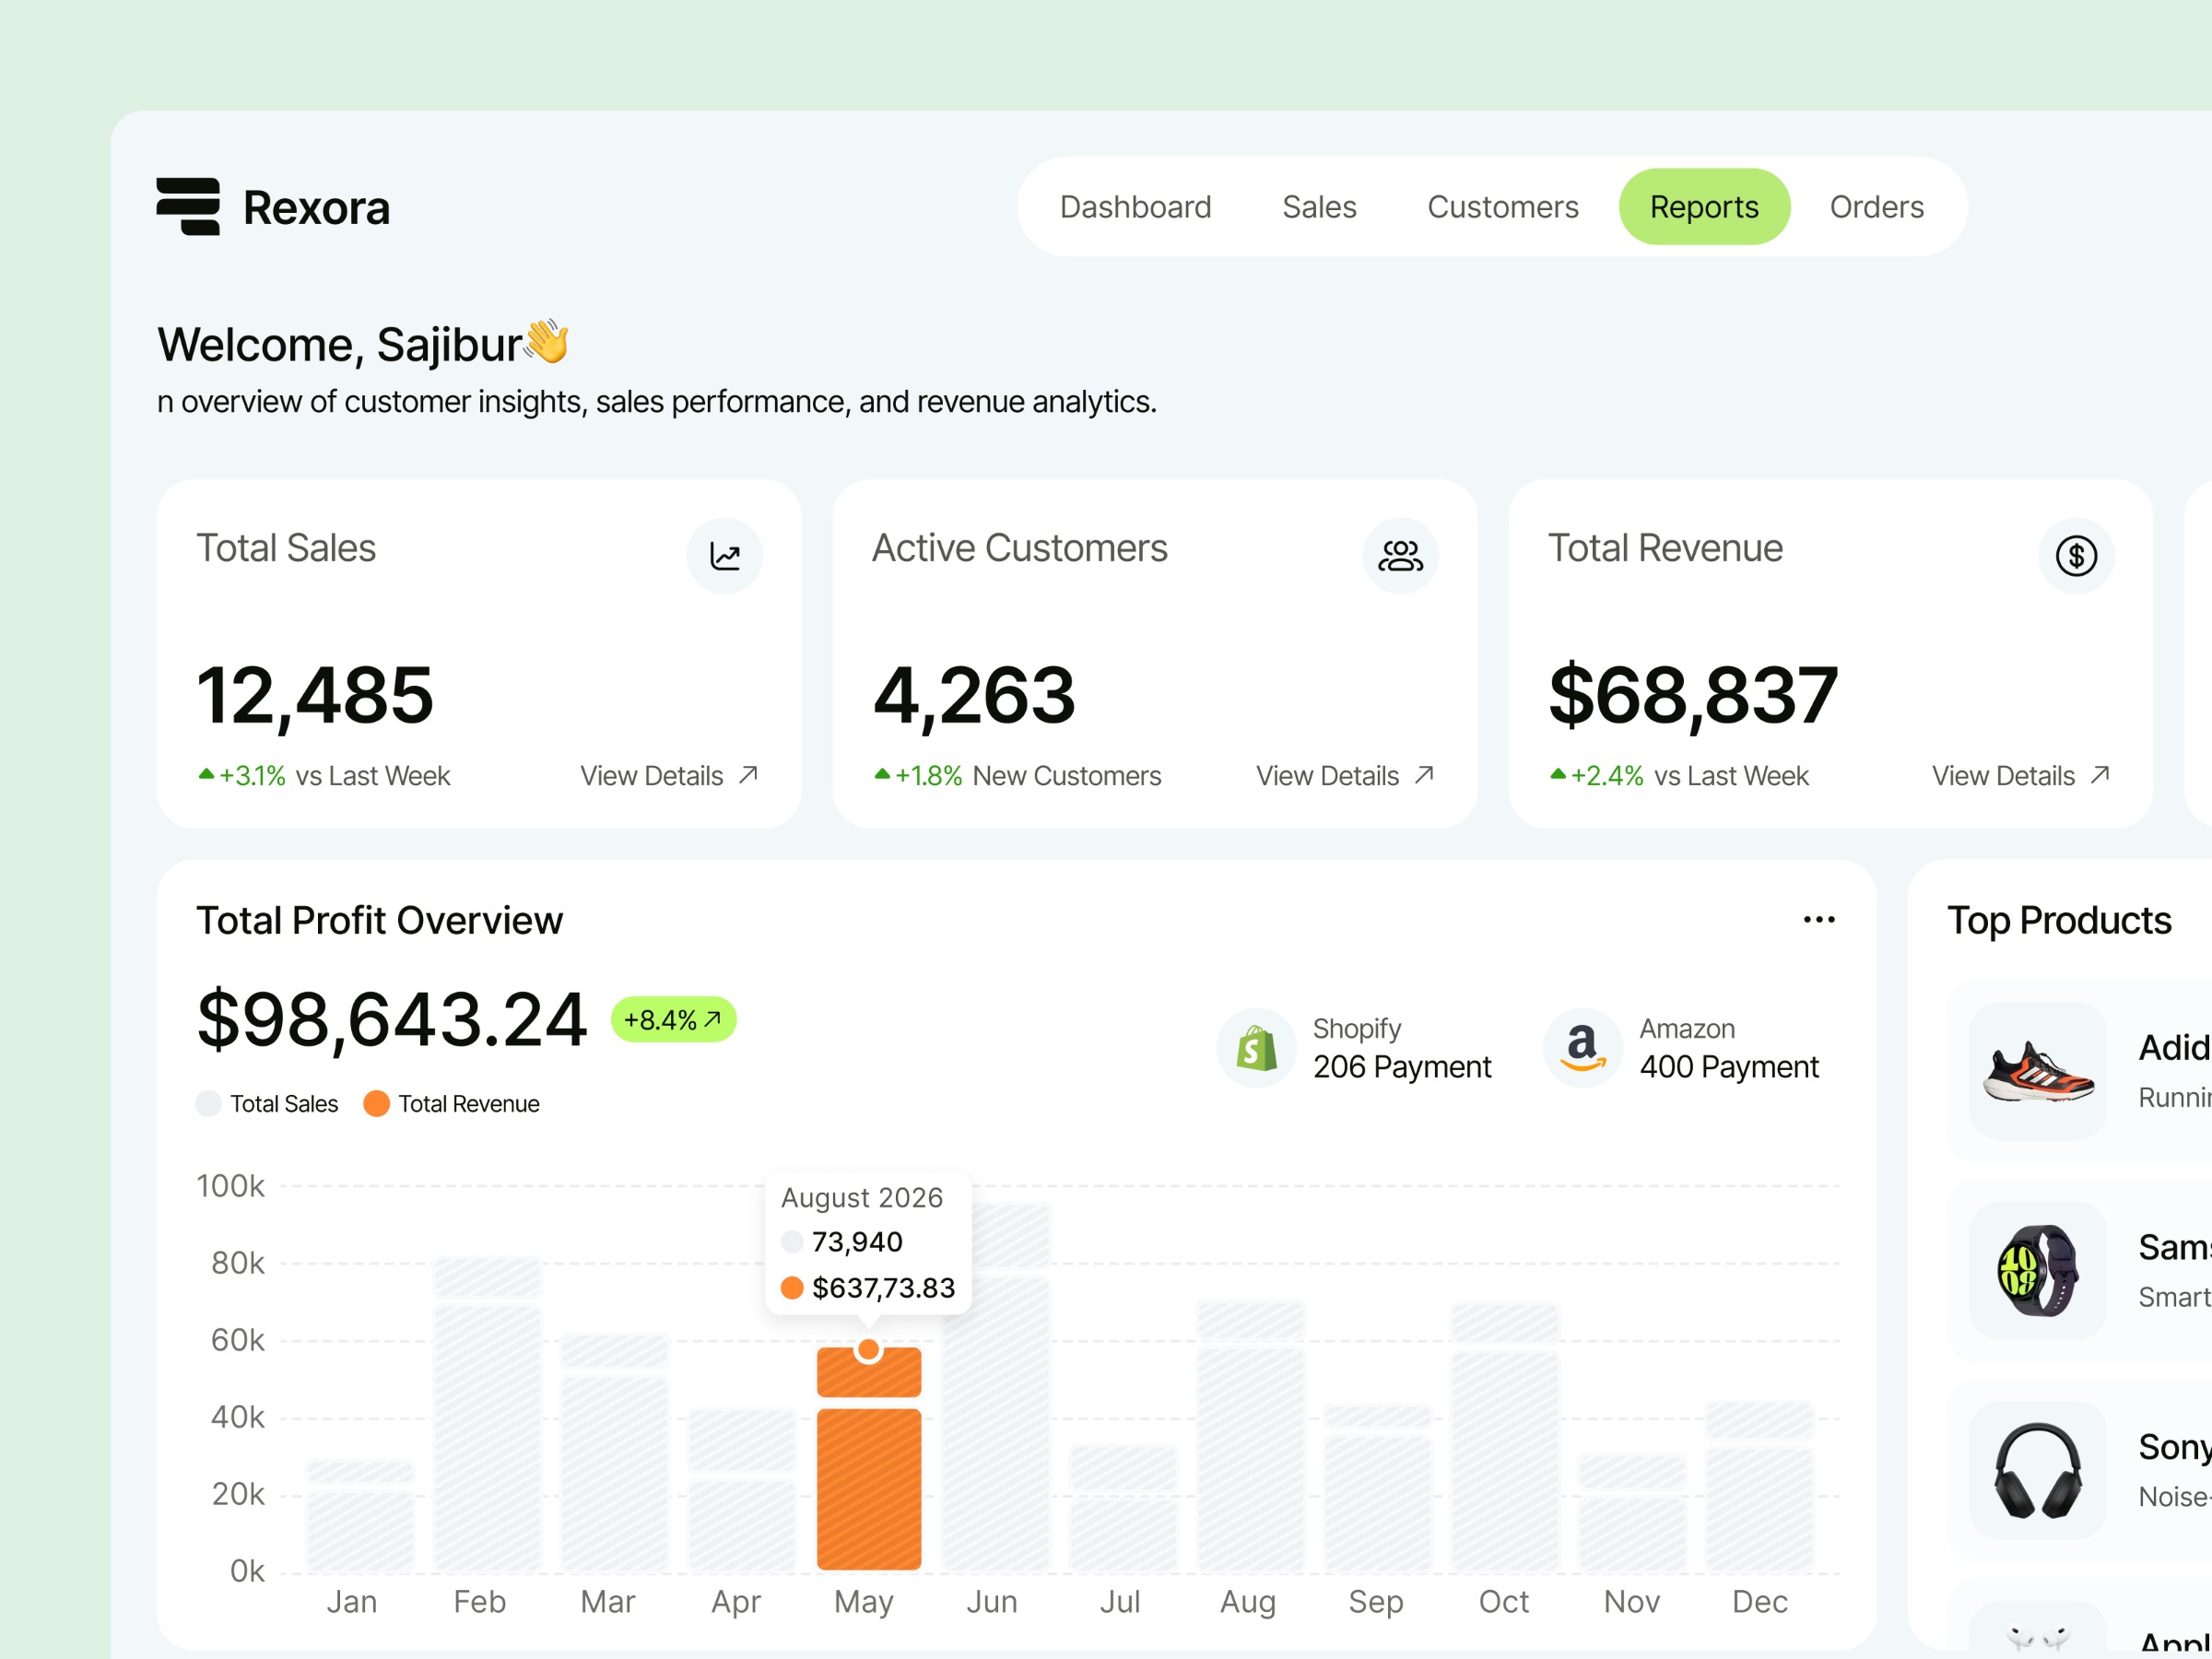Open the Total Sales trend chart icon
The image size is (2212, 1659).
click(x=724, y=556)
